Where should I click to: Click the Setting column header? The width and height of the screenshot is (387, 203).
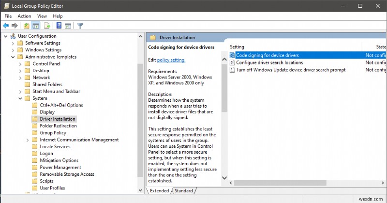click(237, 47)
